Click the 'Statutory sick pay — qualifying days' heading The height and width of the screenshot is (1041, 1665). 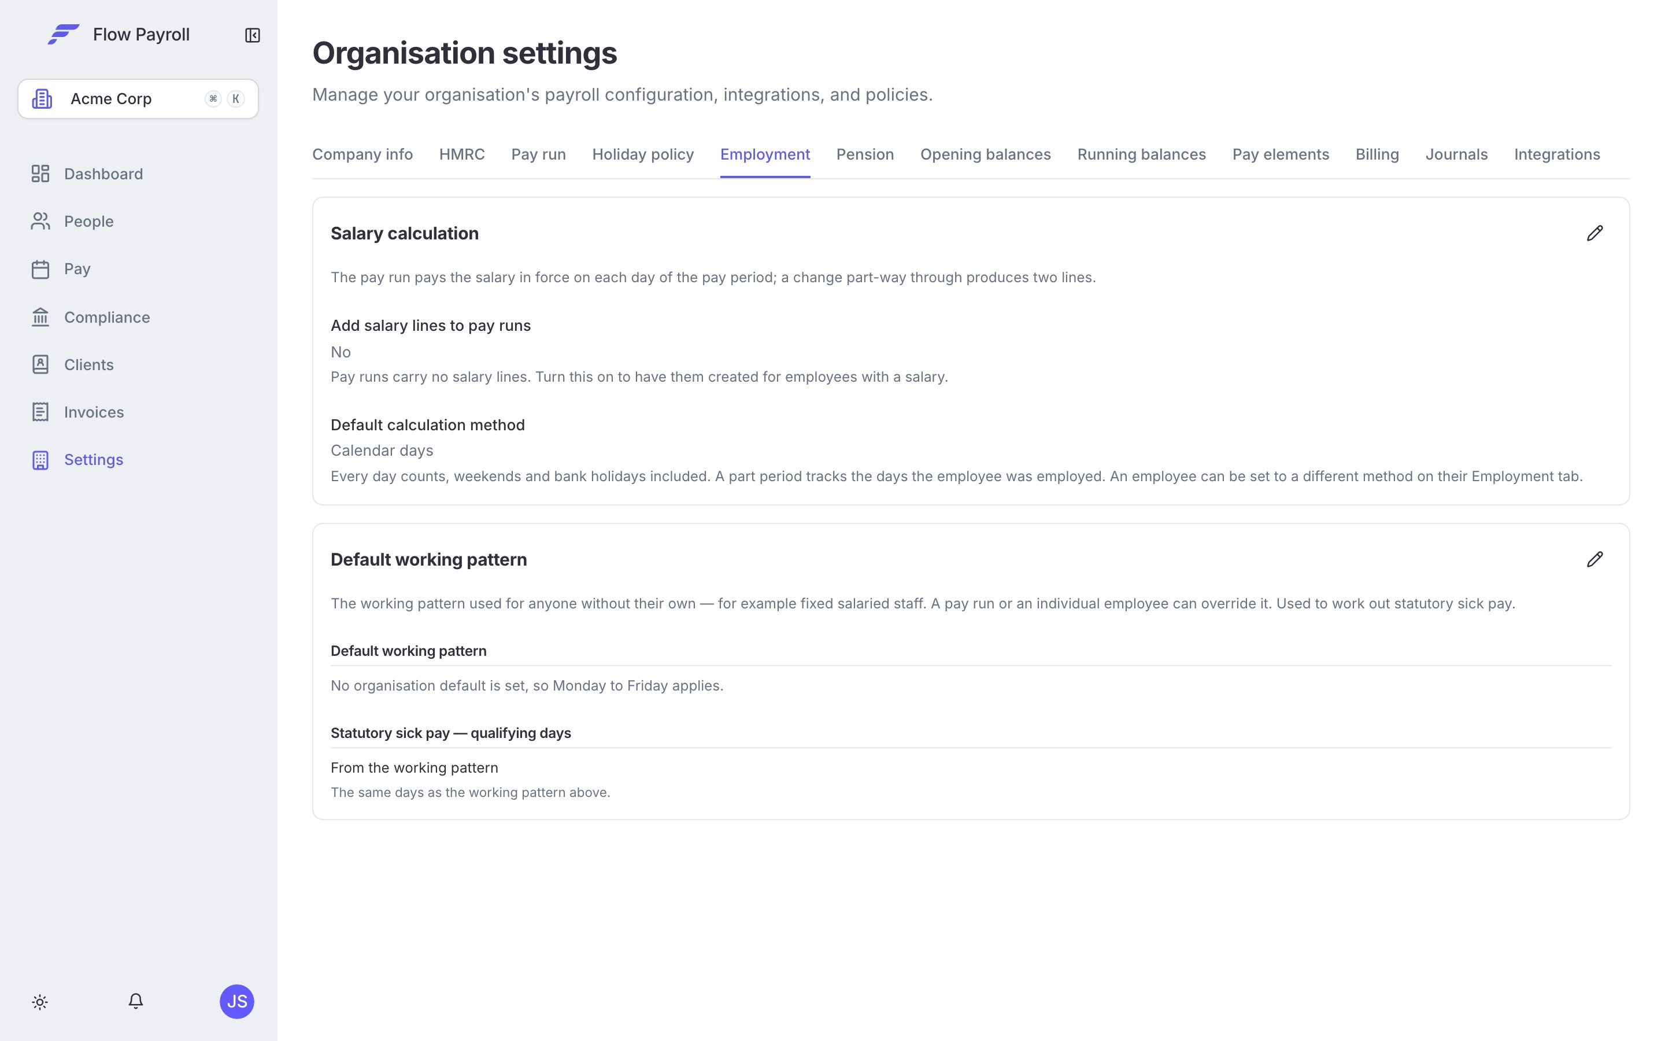tap(451, 733)
